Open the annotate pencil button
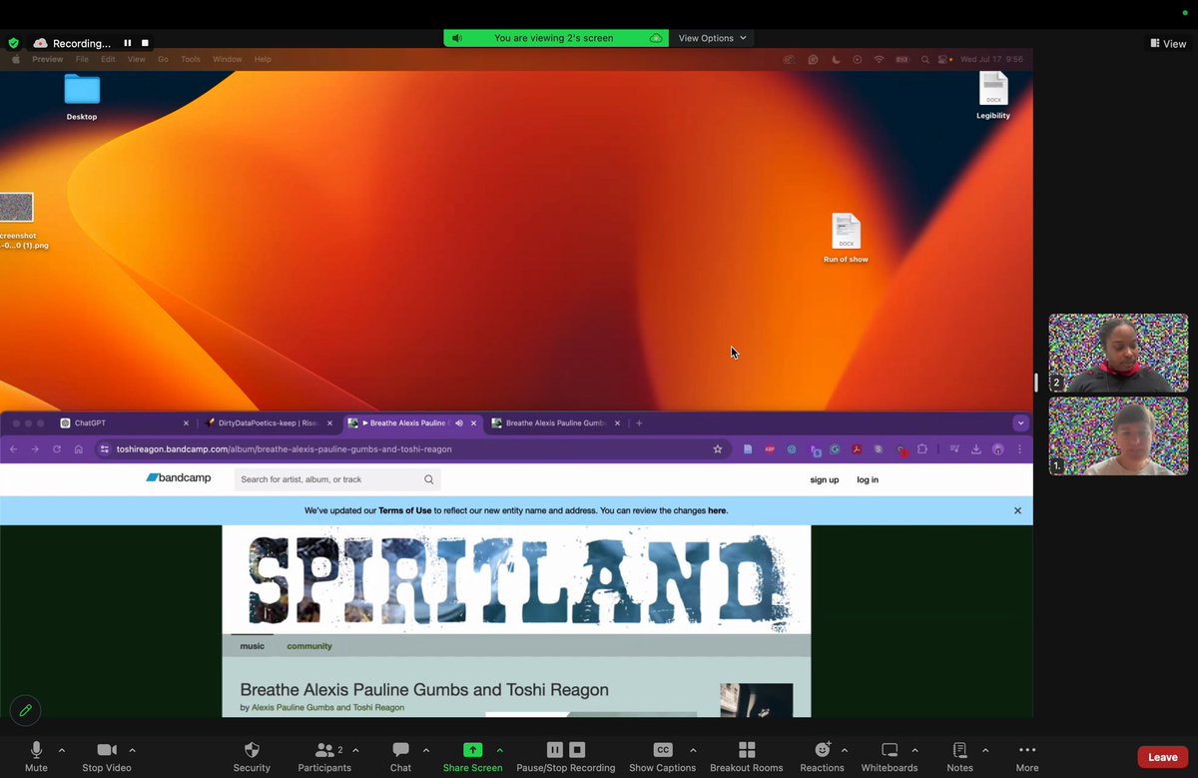Screen dimensions: 1198x778 click(x=25, y=710)
